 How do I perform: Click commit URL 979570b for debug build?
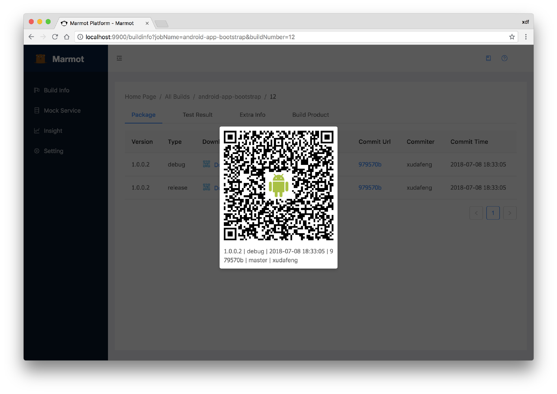click(371, 164)
